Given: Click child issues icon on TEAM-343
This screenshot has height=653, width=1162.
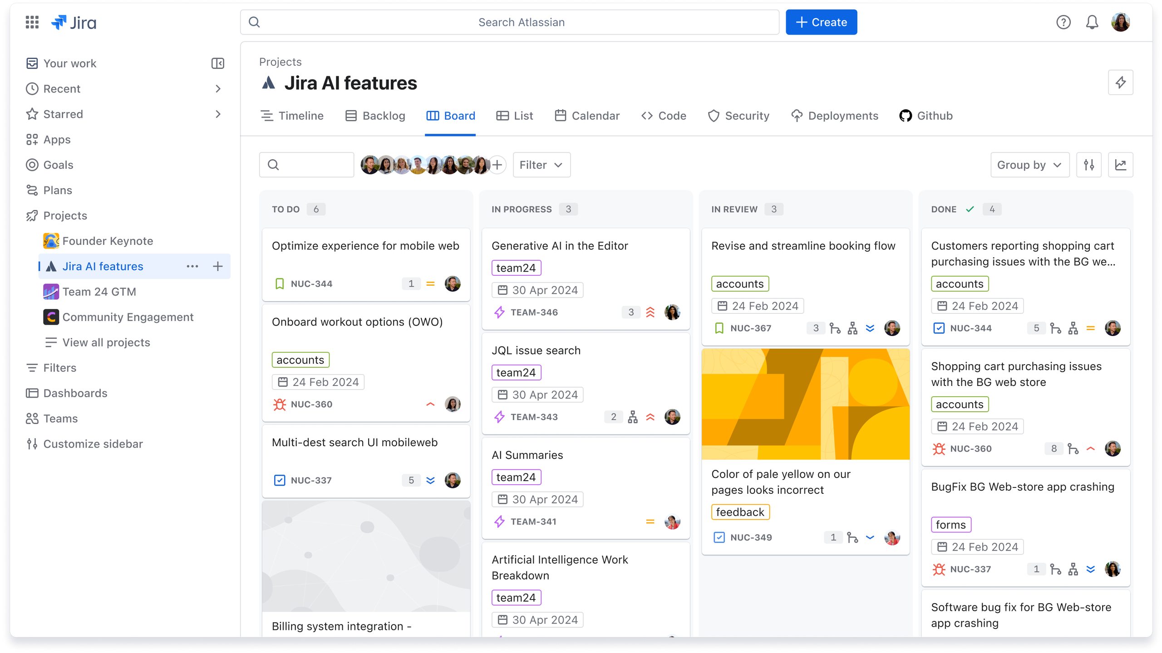Looking at the screenshot, I should pyautogui.click(x=633, y=417).
